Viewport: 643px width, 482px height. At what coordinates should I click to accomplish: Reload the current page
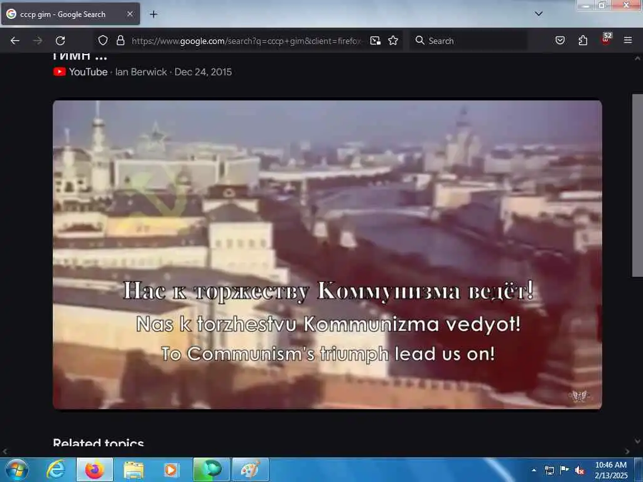click(60, 41)
